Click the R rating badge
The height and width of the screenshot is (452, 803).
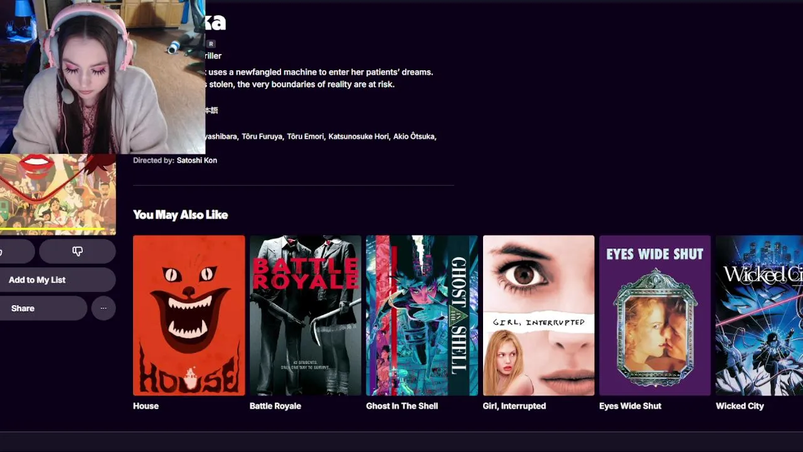click(x=211, y=44)
